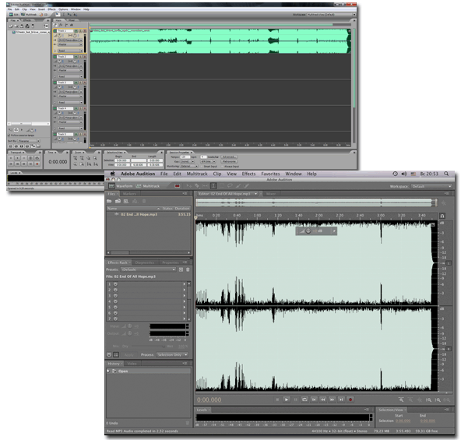
Task: Toggle power for effect slot 1
Action: pos(115,284)
